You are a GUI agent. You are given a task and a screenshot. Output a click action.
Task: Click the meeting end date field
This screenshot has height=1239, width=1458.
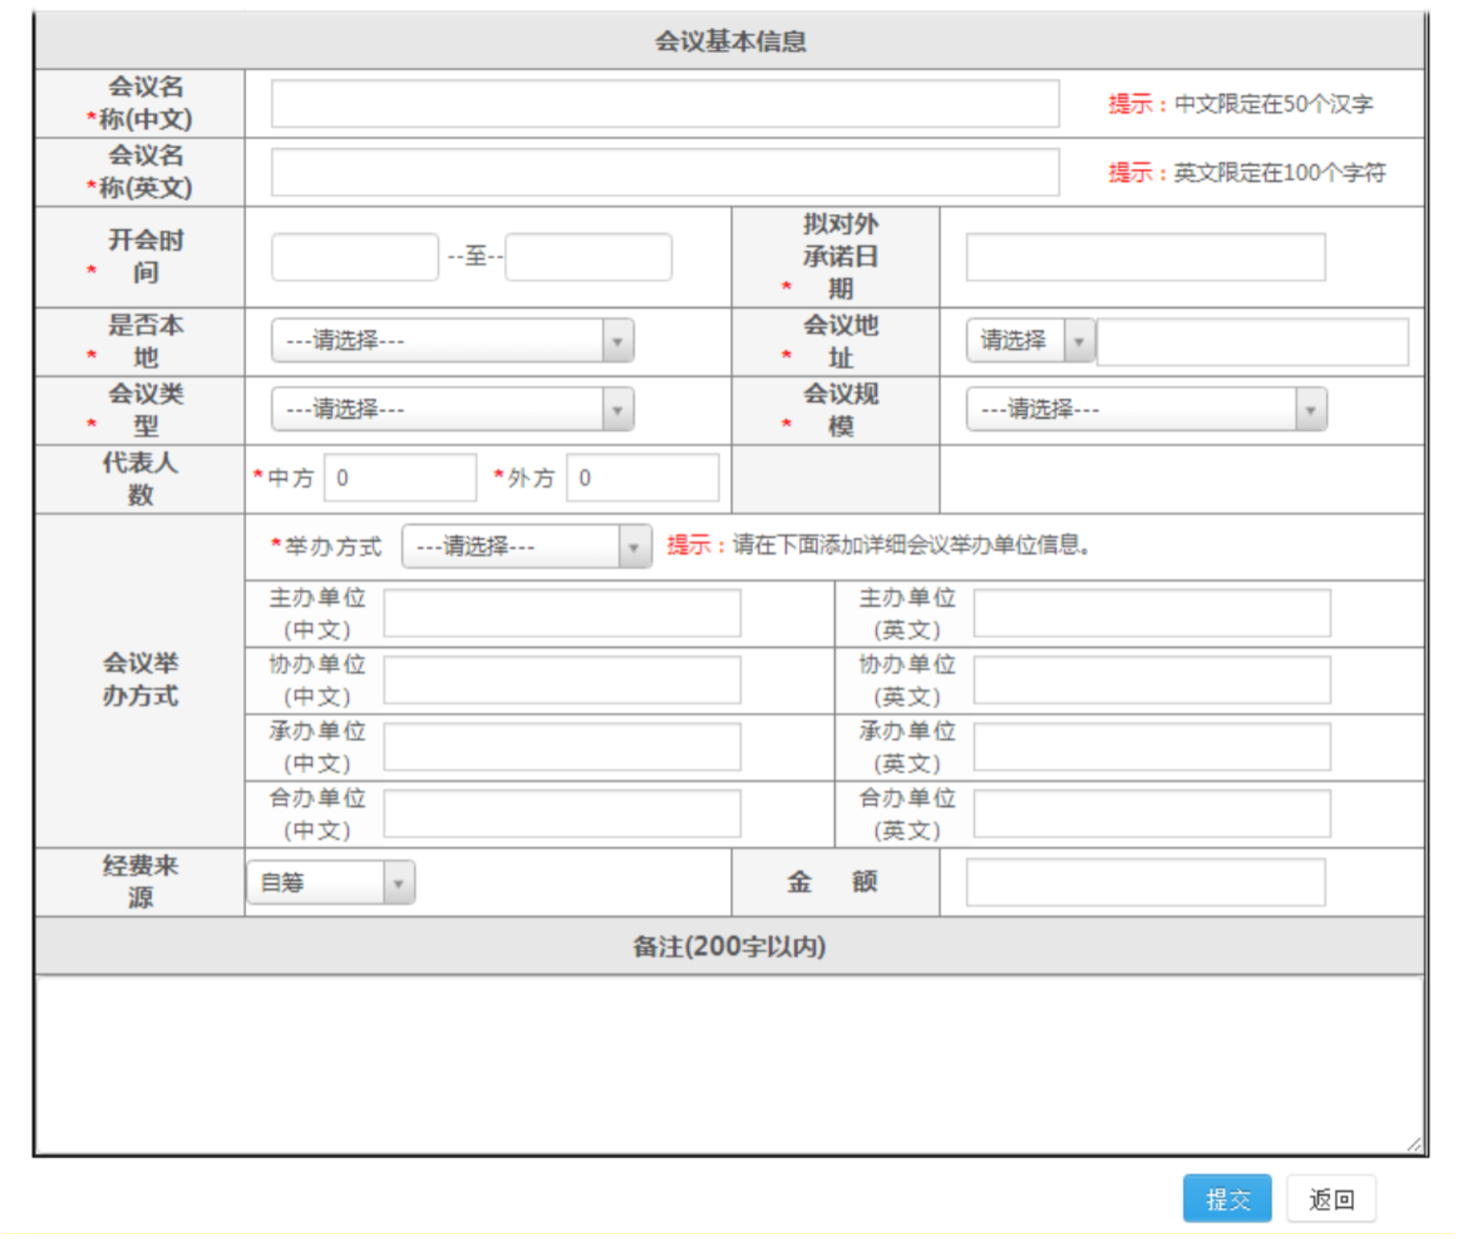588,257
